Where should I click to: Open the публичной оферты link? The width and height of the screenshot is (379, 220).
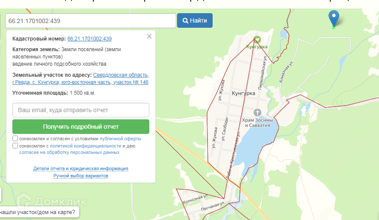(120, 139)
